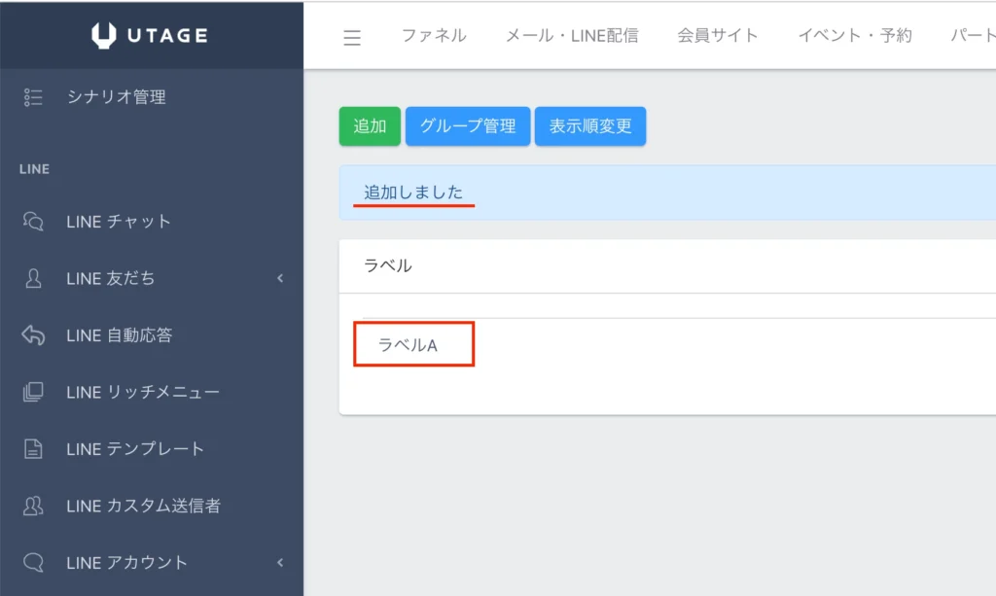
Task: Open the メール・LINE配信 menu
Action: pos(572,35)
